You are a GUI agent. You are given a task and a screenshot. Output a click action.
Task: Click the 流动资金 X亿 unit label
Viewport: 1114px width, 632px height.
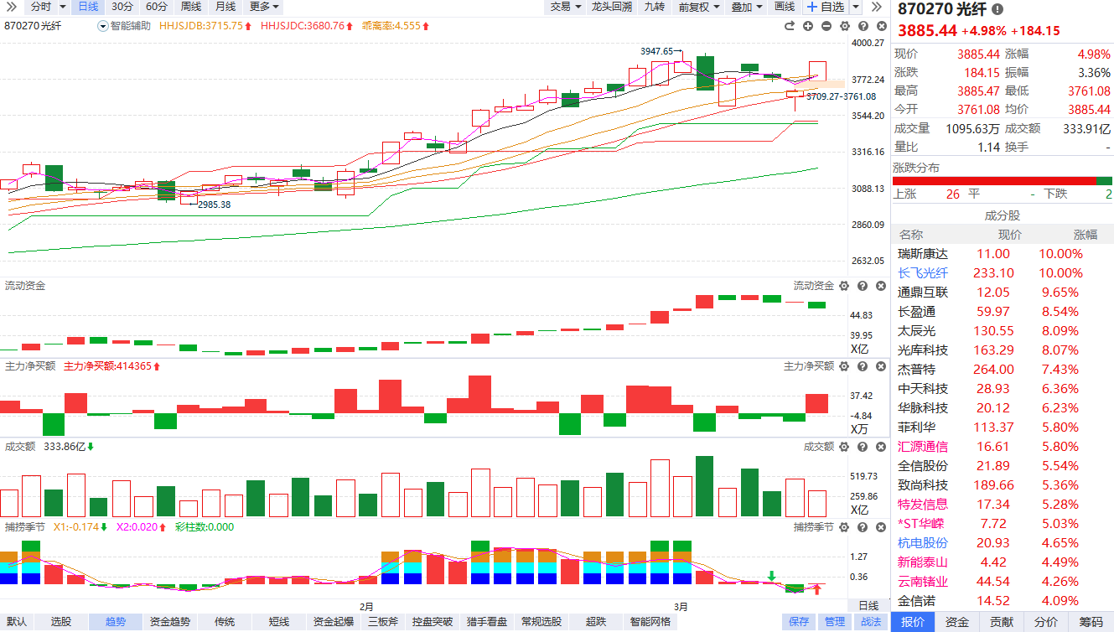(860, 349)
